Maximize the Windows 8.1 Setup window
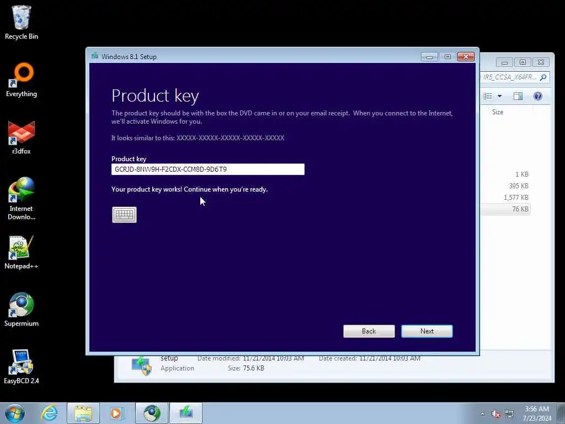 [447, 57]
